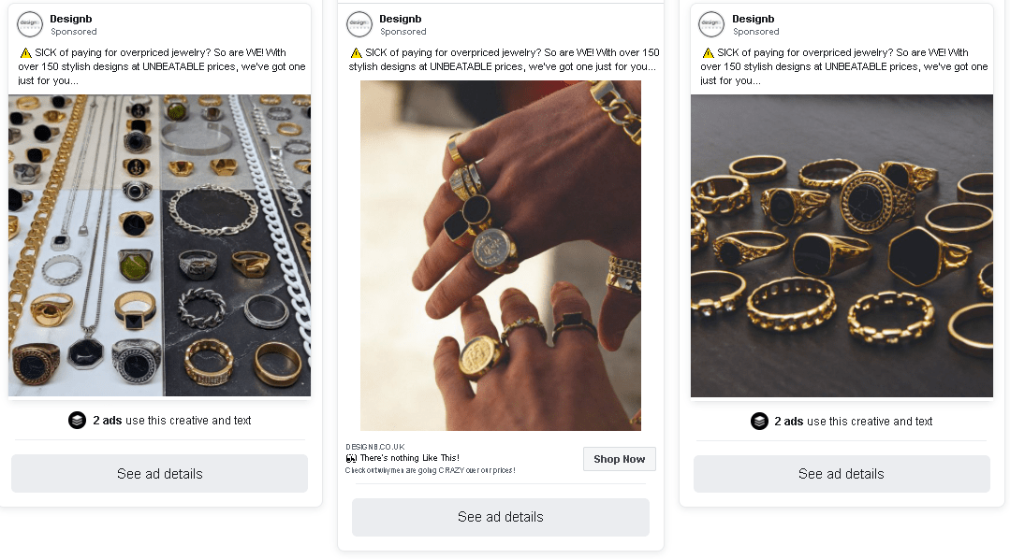The image size is (1010, 559).
Task: Click the stacked-layers icon beside '2 ads' on the right card
Action: point(759,422)
